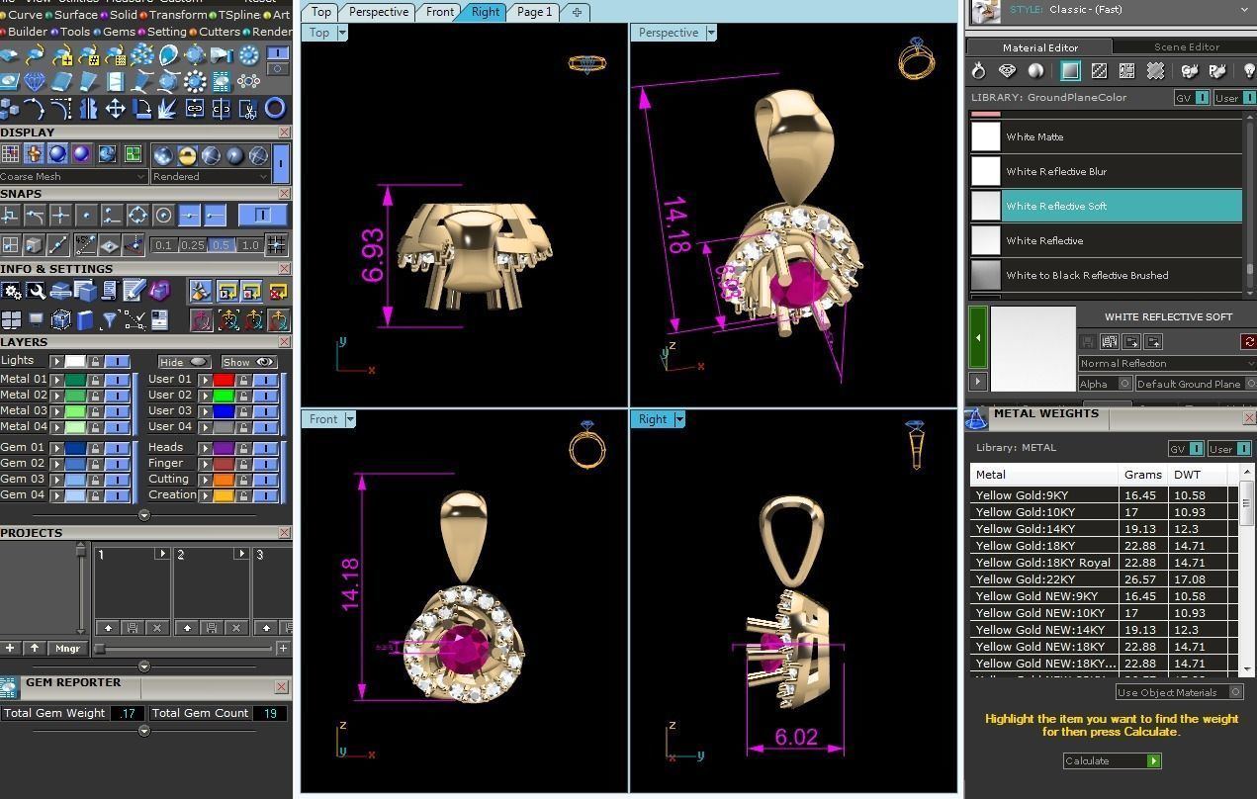Toggle GV library switch in Material Editor

click(1192, 98)
